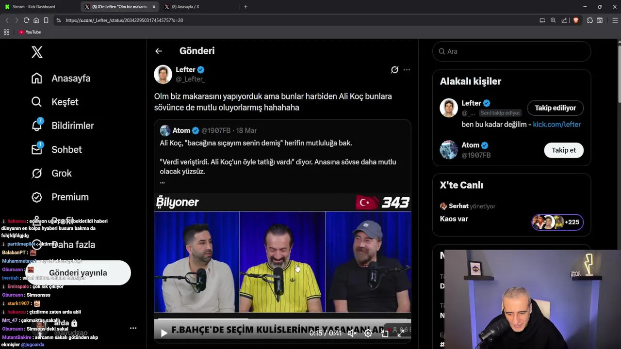Close the X'te Lefter browser tab
621x349 pixels.
[154, 7]
